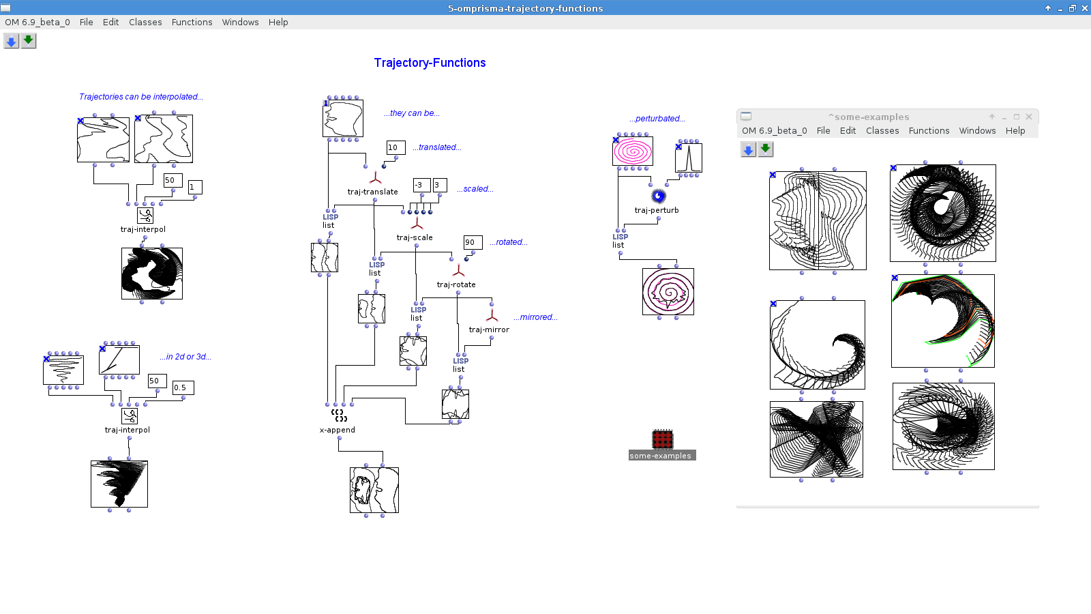The height and width of the screenshot is (614, 1091).
Task: Click the 'Trajectory-Functions' title text
Action: click(430, 63)
